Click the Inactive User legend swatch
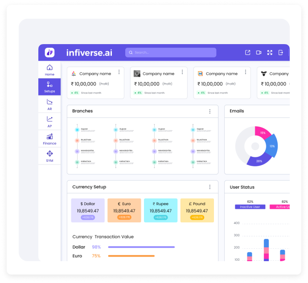This screenshot has height=283, width=308. coord(250,207)
